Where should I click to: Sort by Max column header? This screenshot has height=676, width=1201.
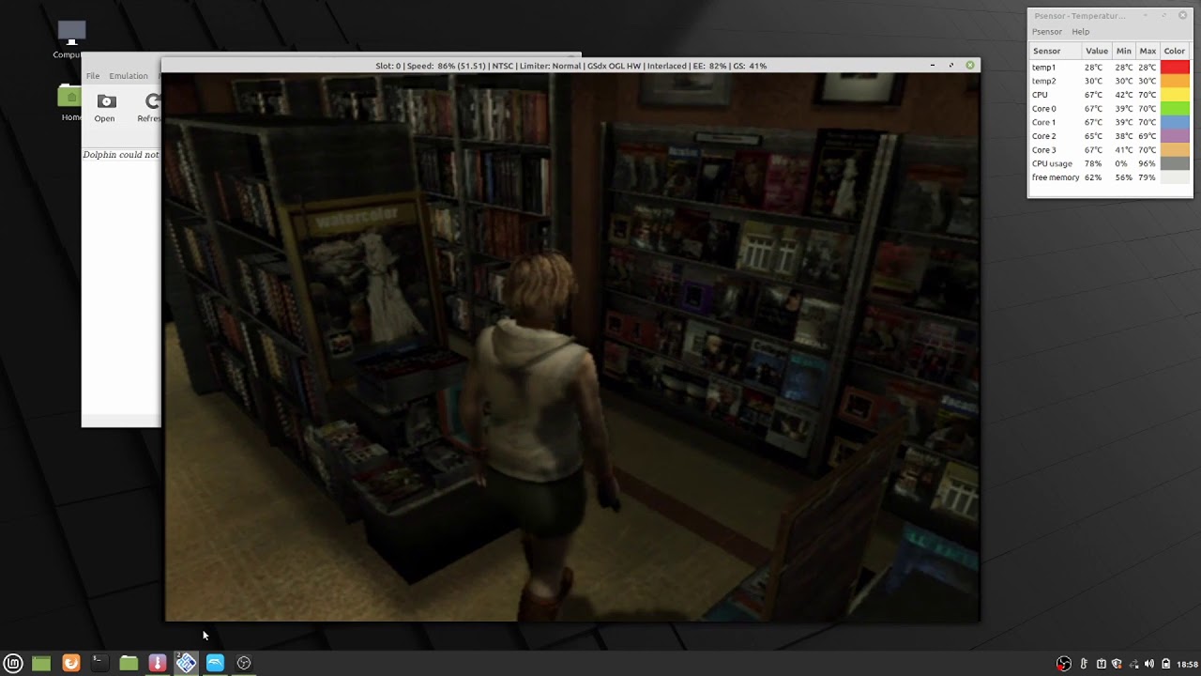pos(1148,51)
